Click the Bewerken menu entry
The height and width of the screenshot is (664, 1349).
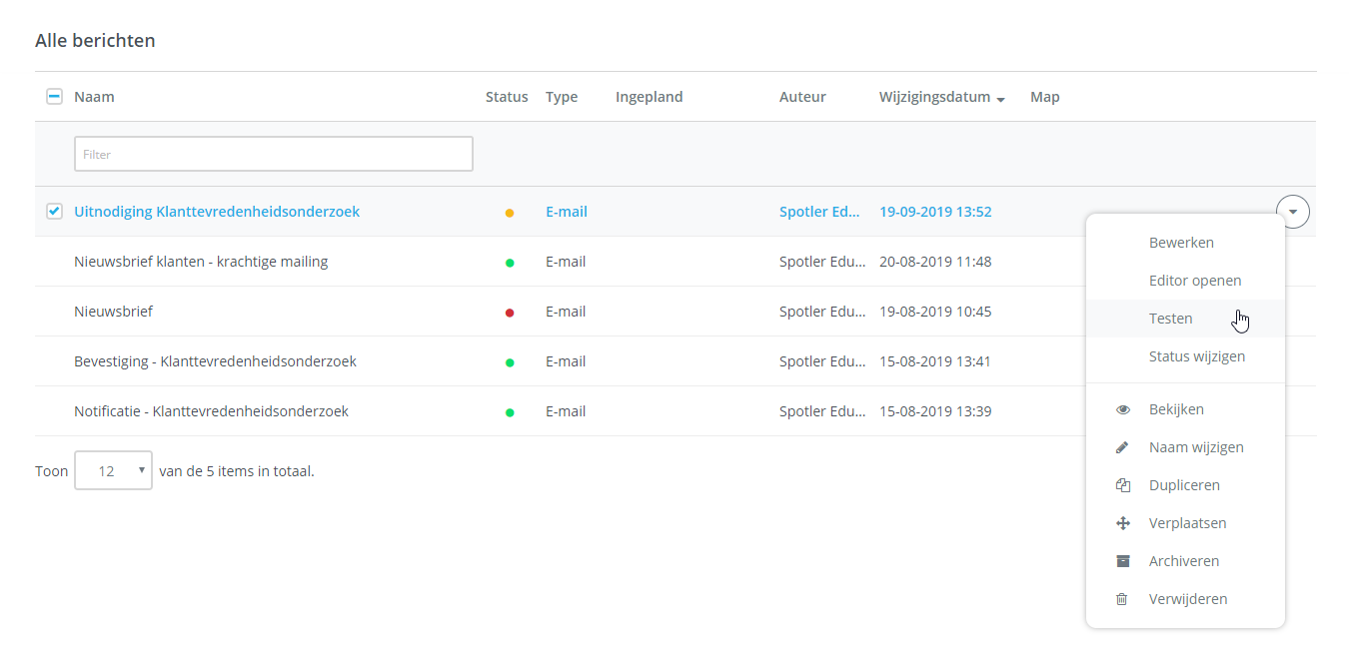[x=1181, y=243]
